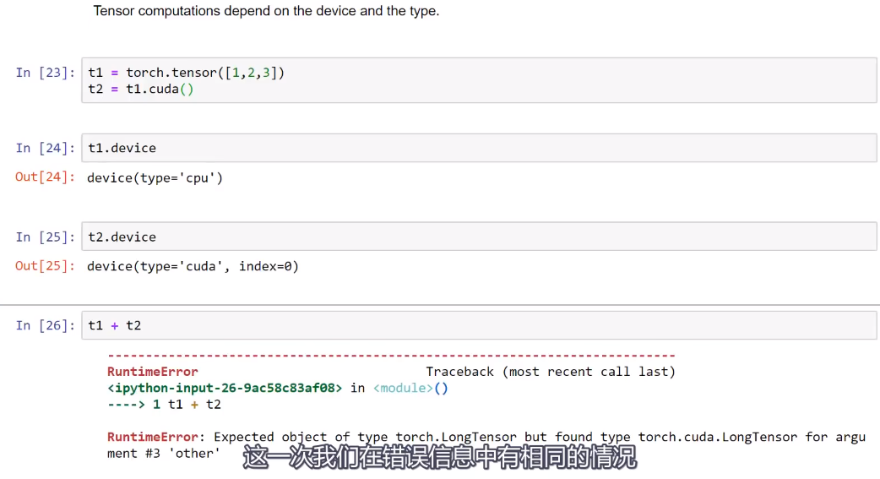Image resolution: width=880 pixels, height=479 pixels.
Task: Click the markdown text about tensor computations
Action: coord(266,11)
